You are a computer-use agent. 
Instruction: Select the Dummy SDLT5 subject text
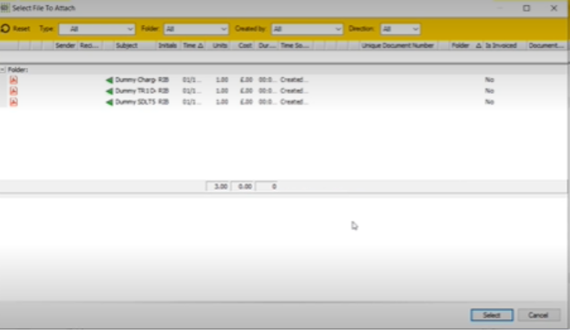click(135, 102)
